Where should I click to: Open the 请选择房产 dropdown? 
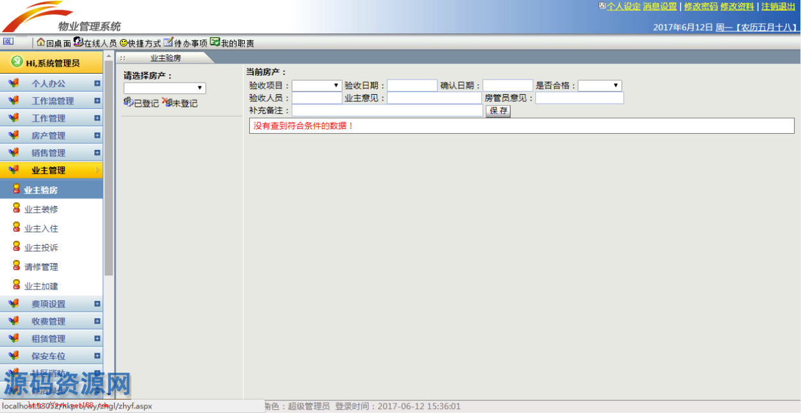[165, 88]
